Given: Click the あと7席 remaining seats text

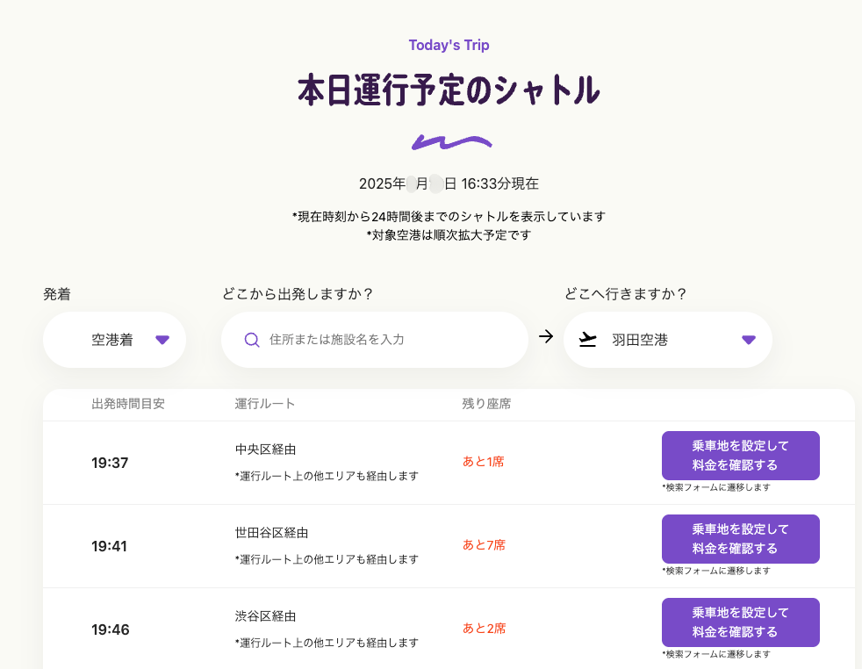Looking at the screenshot, I should tap(484, 545).
